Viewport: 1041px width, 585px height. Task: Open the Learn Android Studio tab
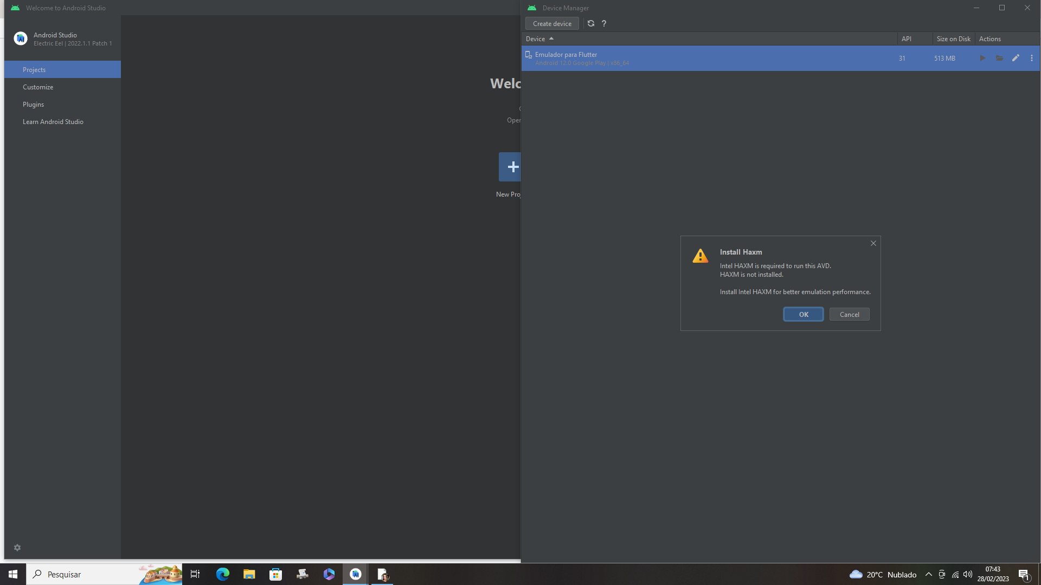point(62,121)
